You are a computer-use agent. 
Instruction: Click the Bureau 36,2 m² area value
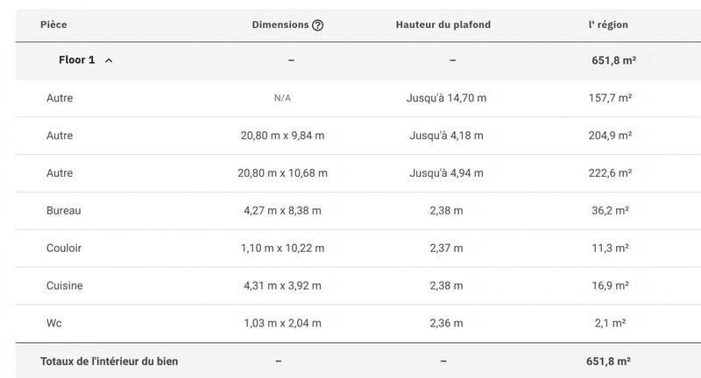coord(610,211)
